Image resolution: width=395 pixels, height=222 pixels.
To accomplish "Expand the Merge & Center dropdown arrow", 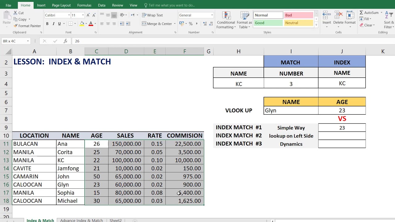I will (x=175, y=24).
